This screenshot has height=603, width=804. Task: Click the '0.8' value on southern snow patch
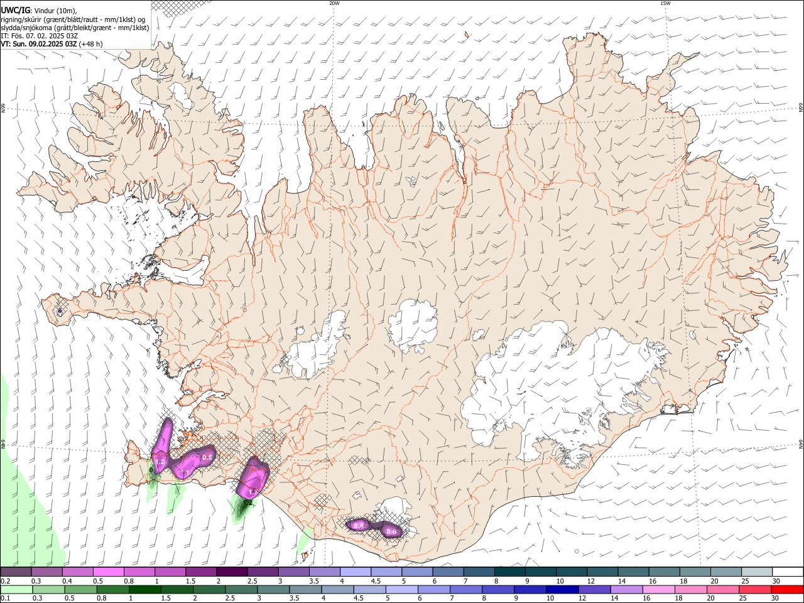tap(359, 524)
